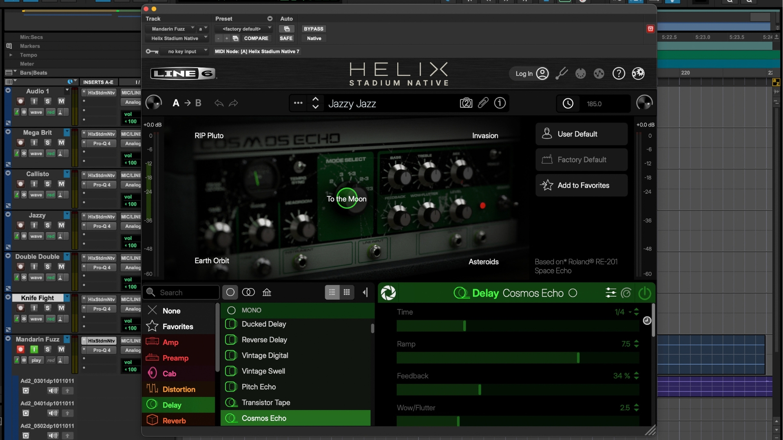Click the Helix logo swirl icon
This screenshot has width=783, height=440.
388,293
